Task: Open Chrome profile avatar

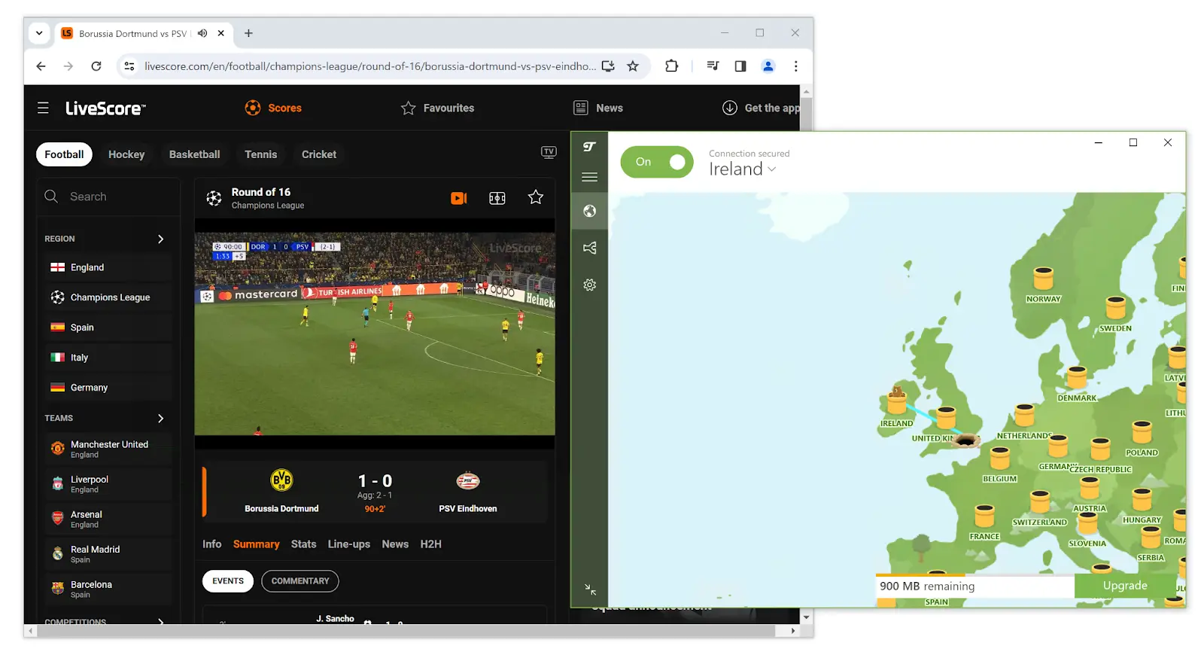Action: pyautogui.click(x=768, y=66)
